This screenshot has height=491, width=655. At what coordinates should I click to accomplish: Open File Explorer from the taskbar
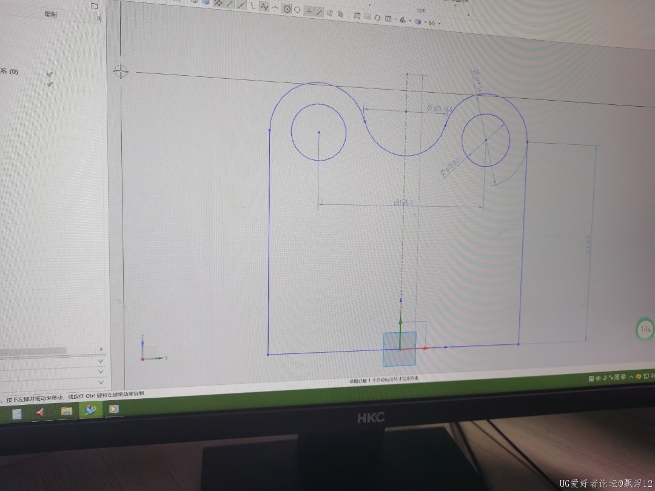point(67,411)
